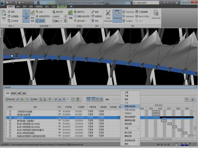Switch to the 数据源 TimeLiner tab
This screenshot has width=198, height=148.
pyautogui.click(x=13, y=93)
